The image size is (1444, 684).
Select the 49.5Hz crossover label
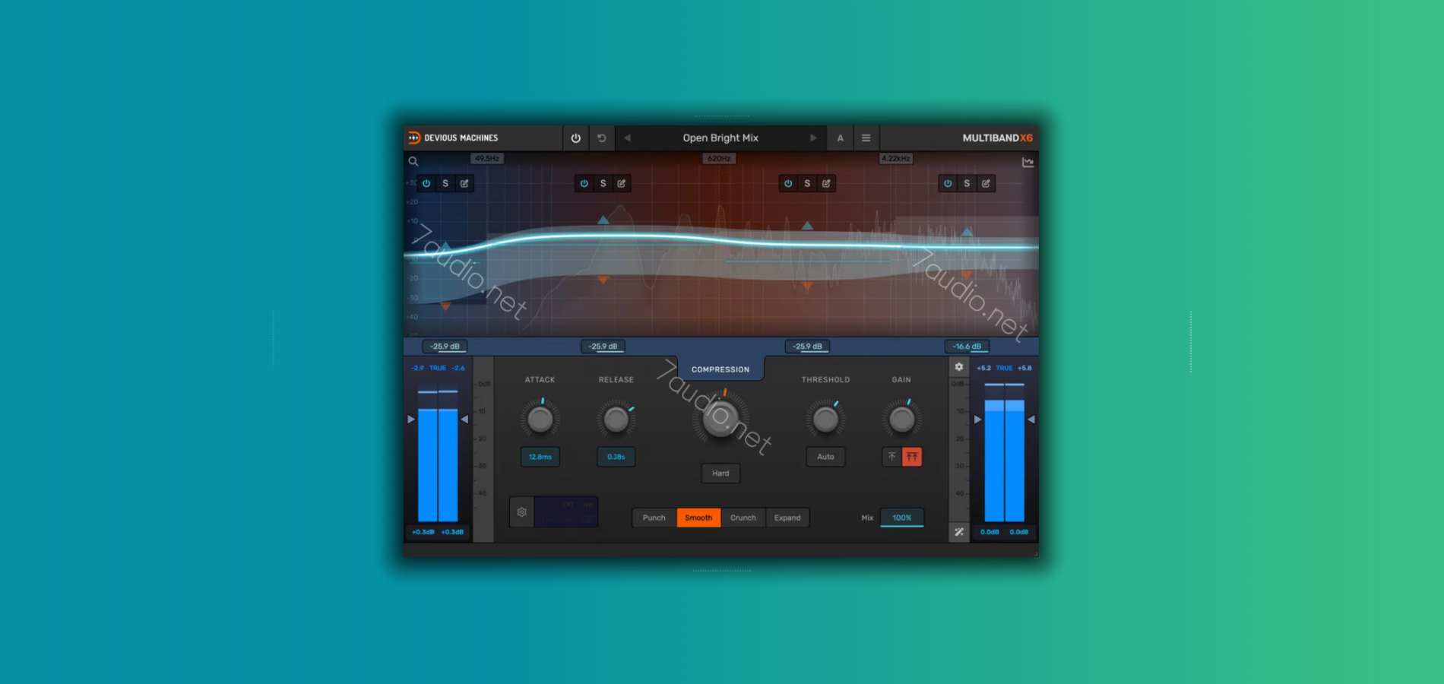coord(486,159)
